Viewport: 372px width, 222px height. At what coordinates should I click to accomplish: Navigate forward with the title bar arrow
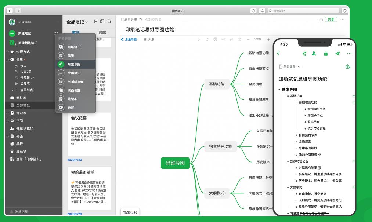pyautogui.click(x=18, y=11)
